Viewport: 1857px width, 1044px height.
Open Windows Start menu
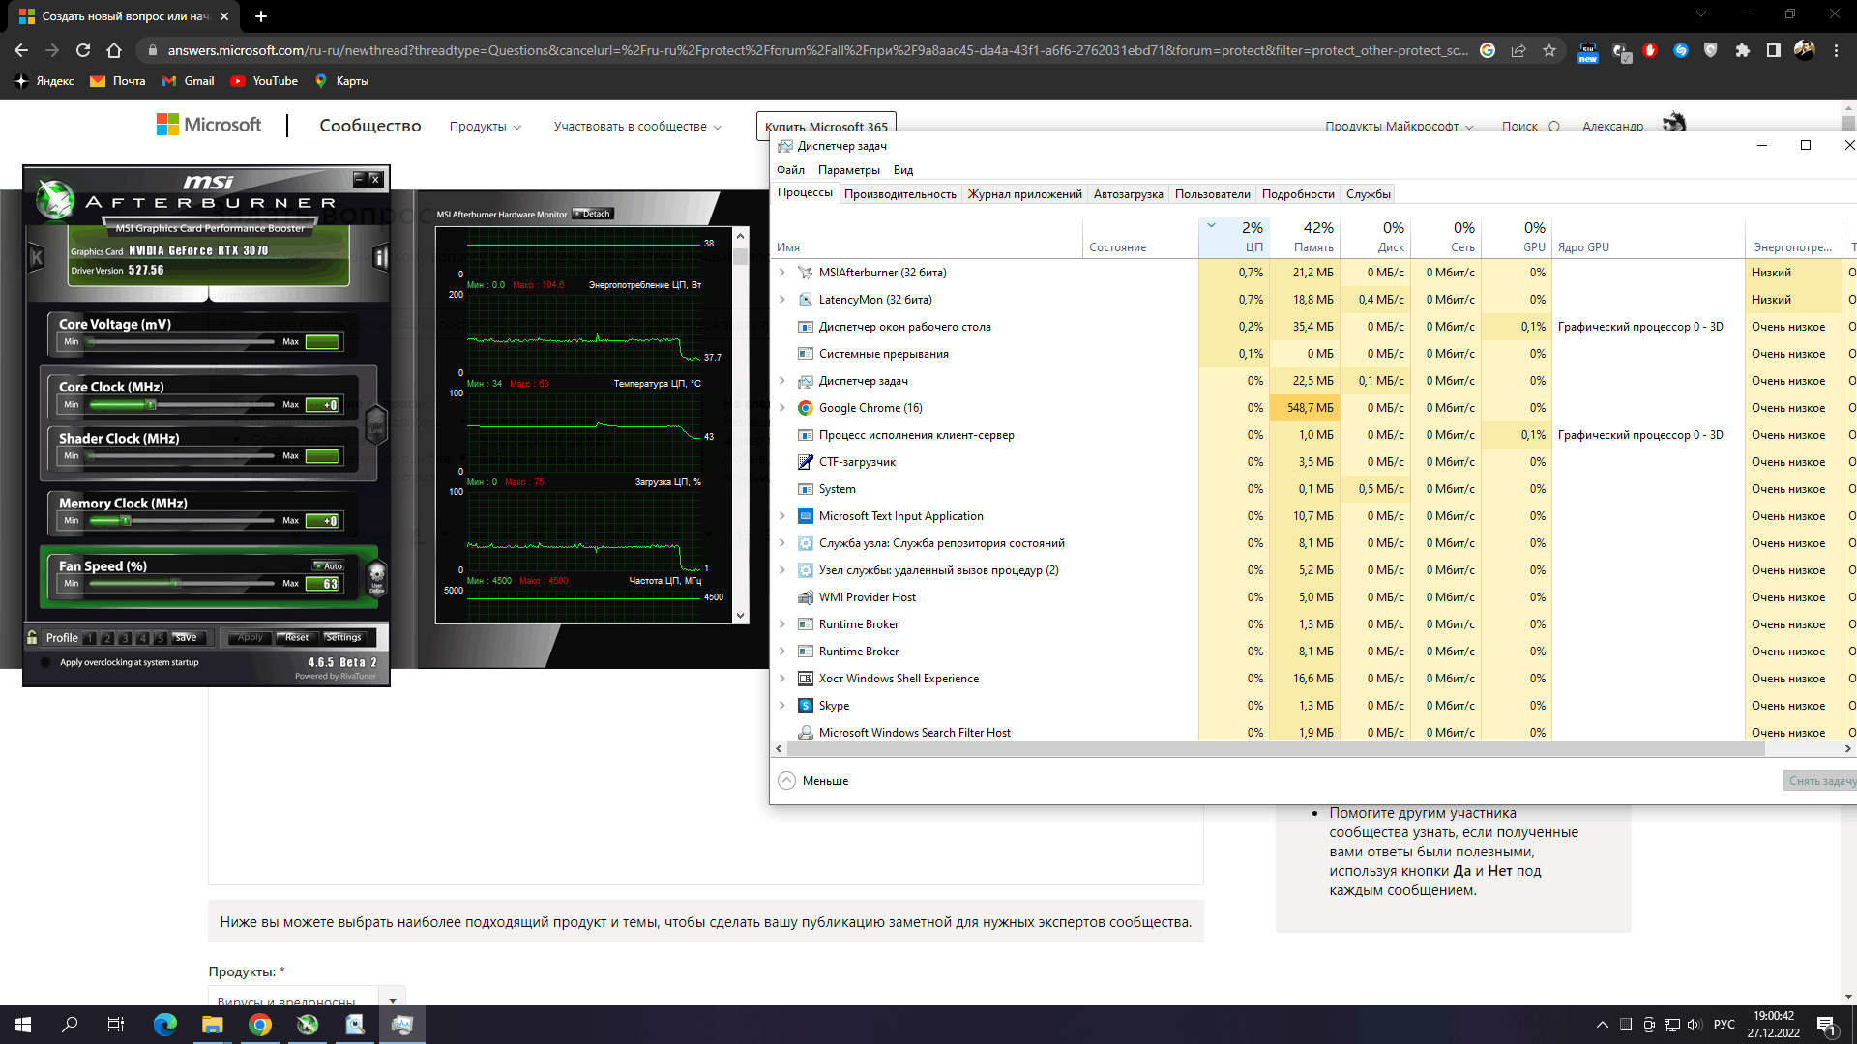[23, 1025]
